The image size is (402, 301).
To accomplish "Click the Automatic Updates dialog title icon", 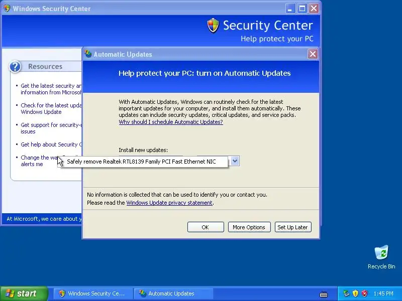I will click(x=88, y=54).
